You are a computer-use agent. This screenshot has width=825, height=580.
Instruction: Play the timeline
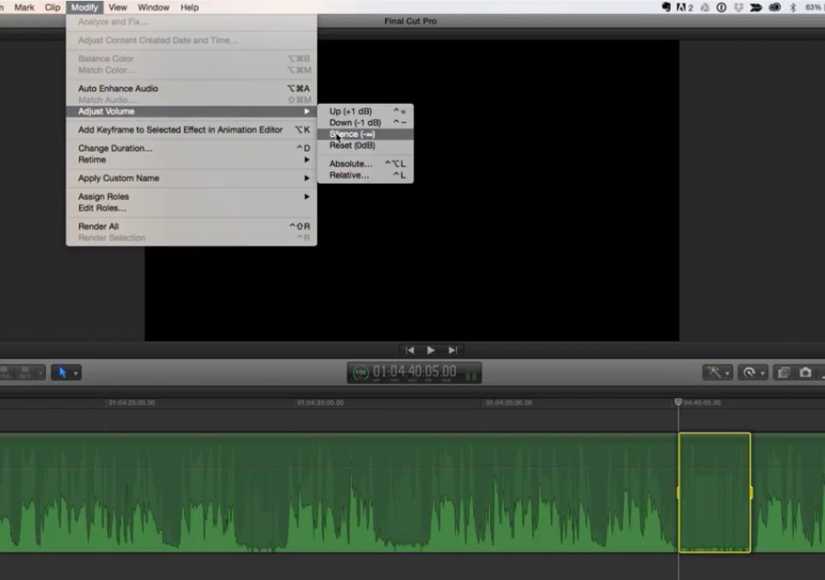(430, 350)
